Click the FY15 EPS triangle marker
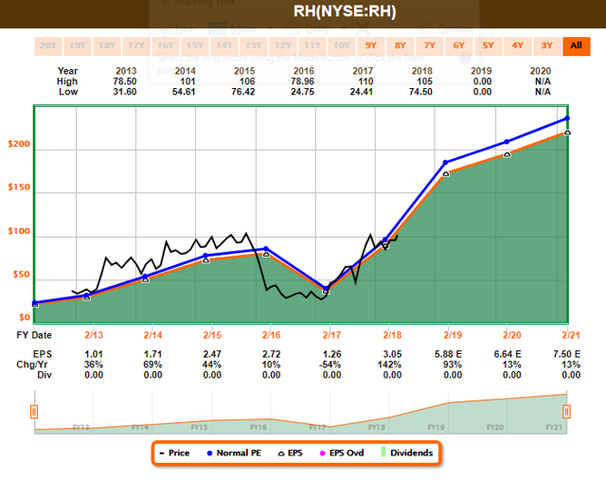The height and width of the screenshot is (480, 606). 206,260
